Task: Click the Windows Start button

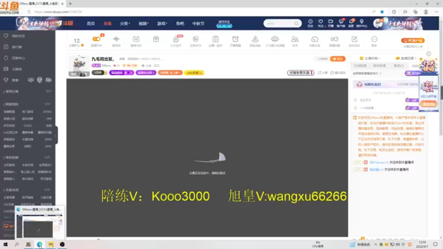Action: (x=5, y=244)
